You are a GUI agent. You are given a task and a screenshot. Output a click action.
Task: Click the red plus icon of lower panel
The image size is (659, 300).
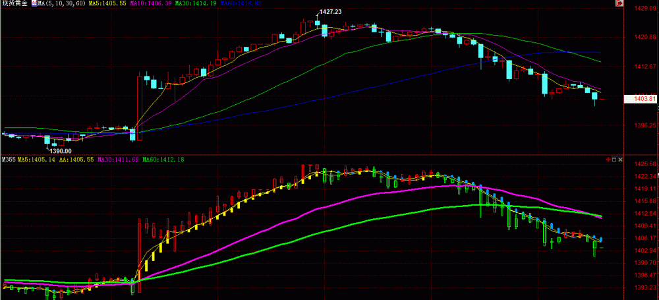[608, 160]
